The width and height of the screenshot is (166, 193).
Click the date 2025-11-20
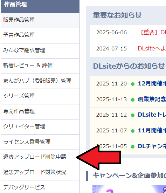(x=111, y=84)
